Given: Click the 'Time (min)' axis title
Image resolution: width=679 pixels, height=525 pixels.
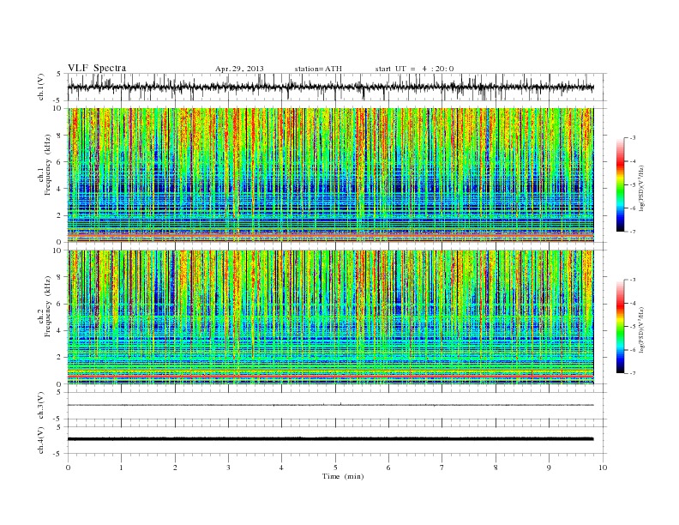Looking at the screenshot, I should click(x=343, y=476).
